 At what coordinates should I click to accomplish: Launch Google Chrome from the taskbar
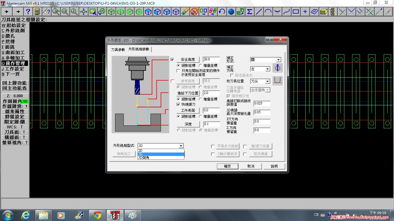(x=97, y=215)
